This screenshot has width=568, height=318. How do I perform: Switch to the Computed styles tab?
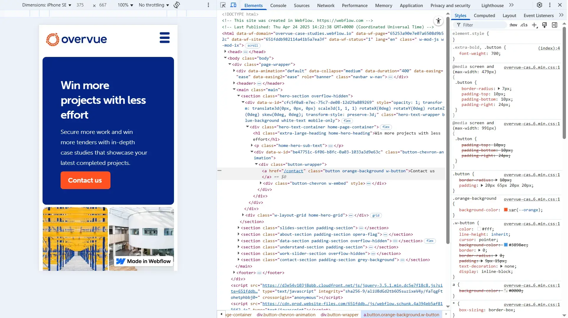[x=484, y=15]
